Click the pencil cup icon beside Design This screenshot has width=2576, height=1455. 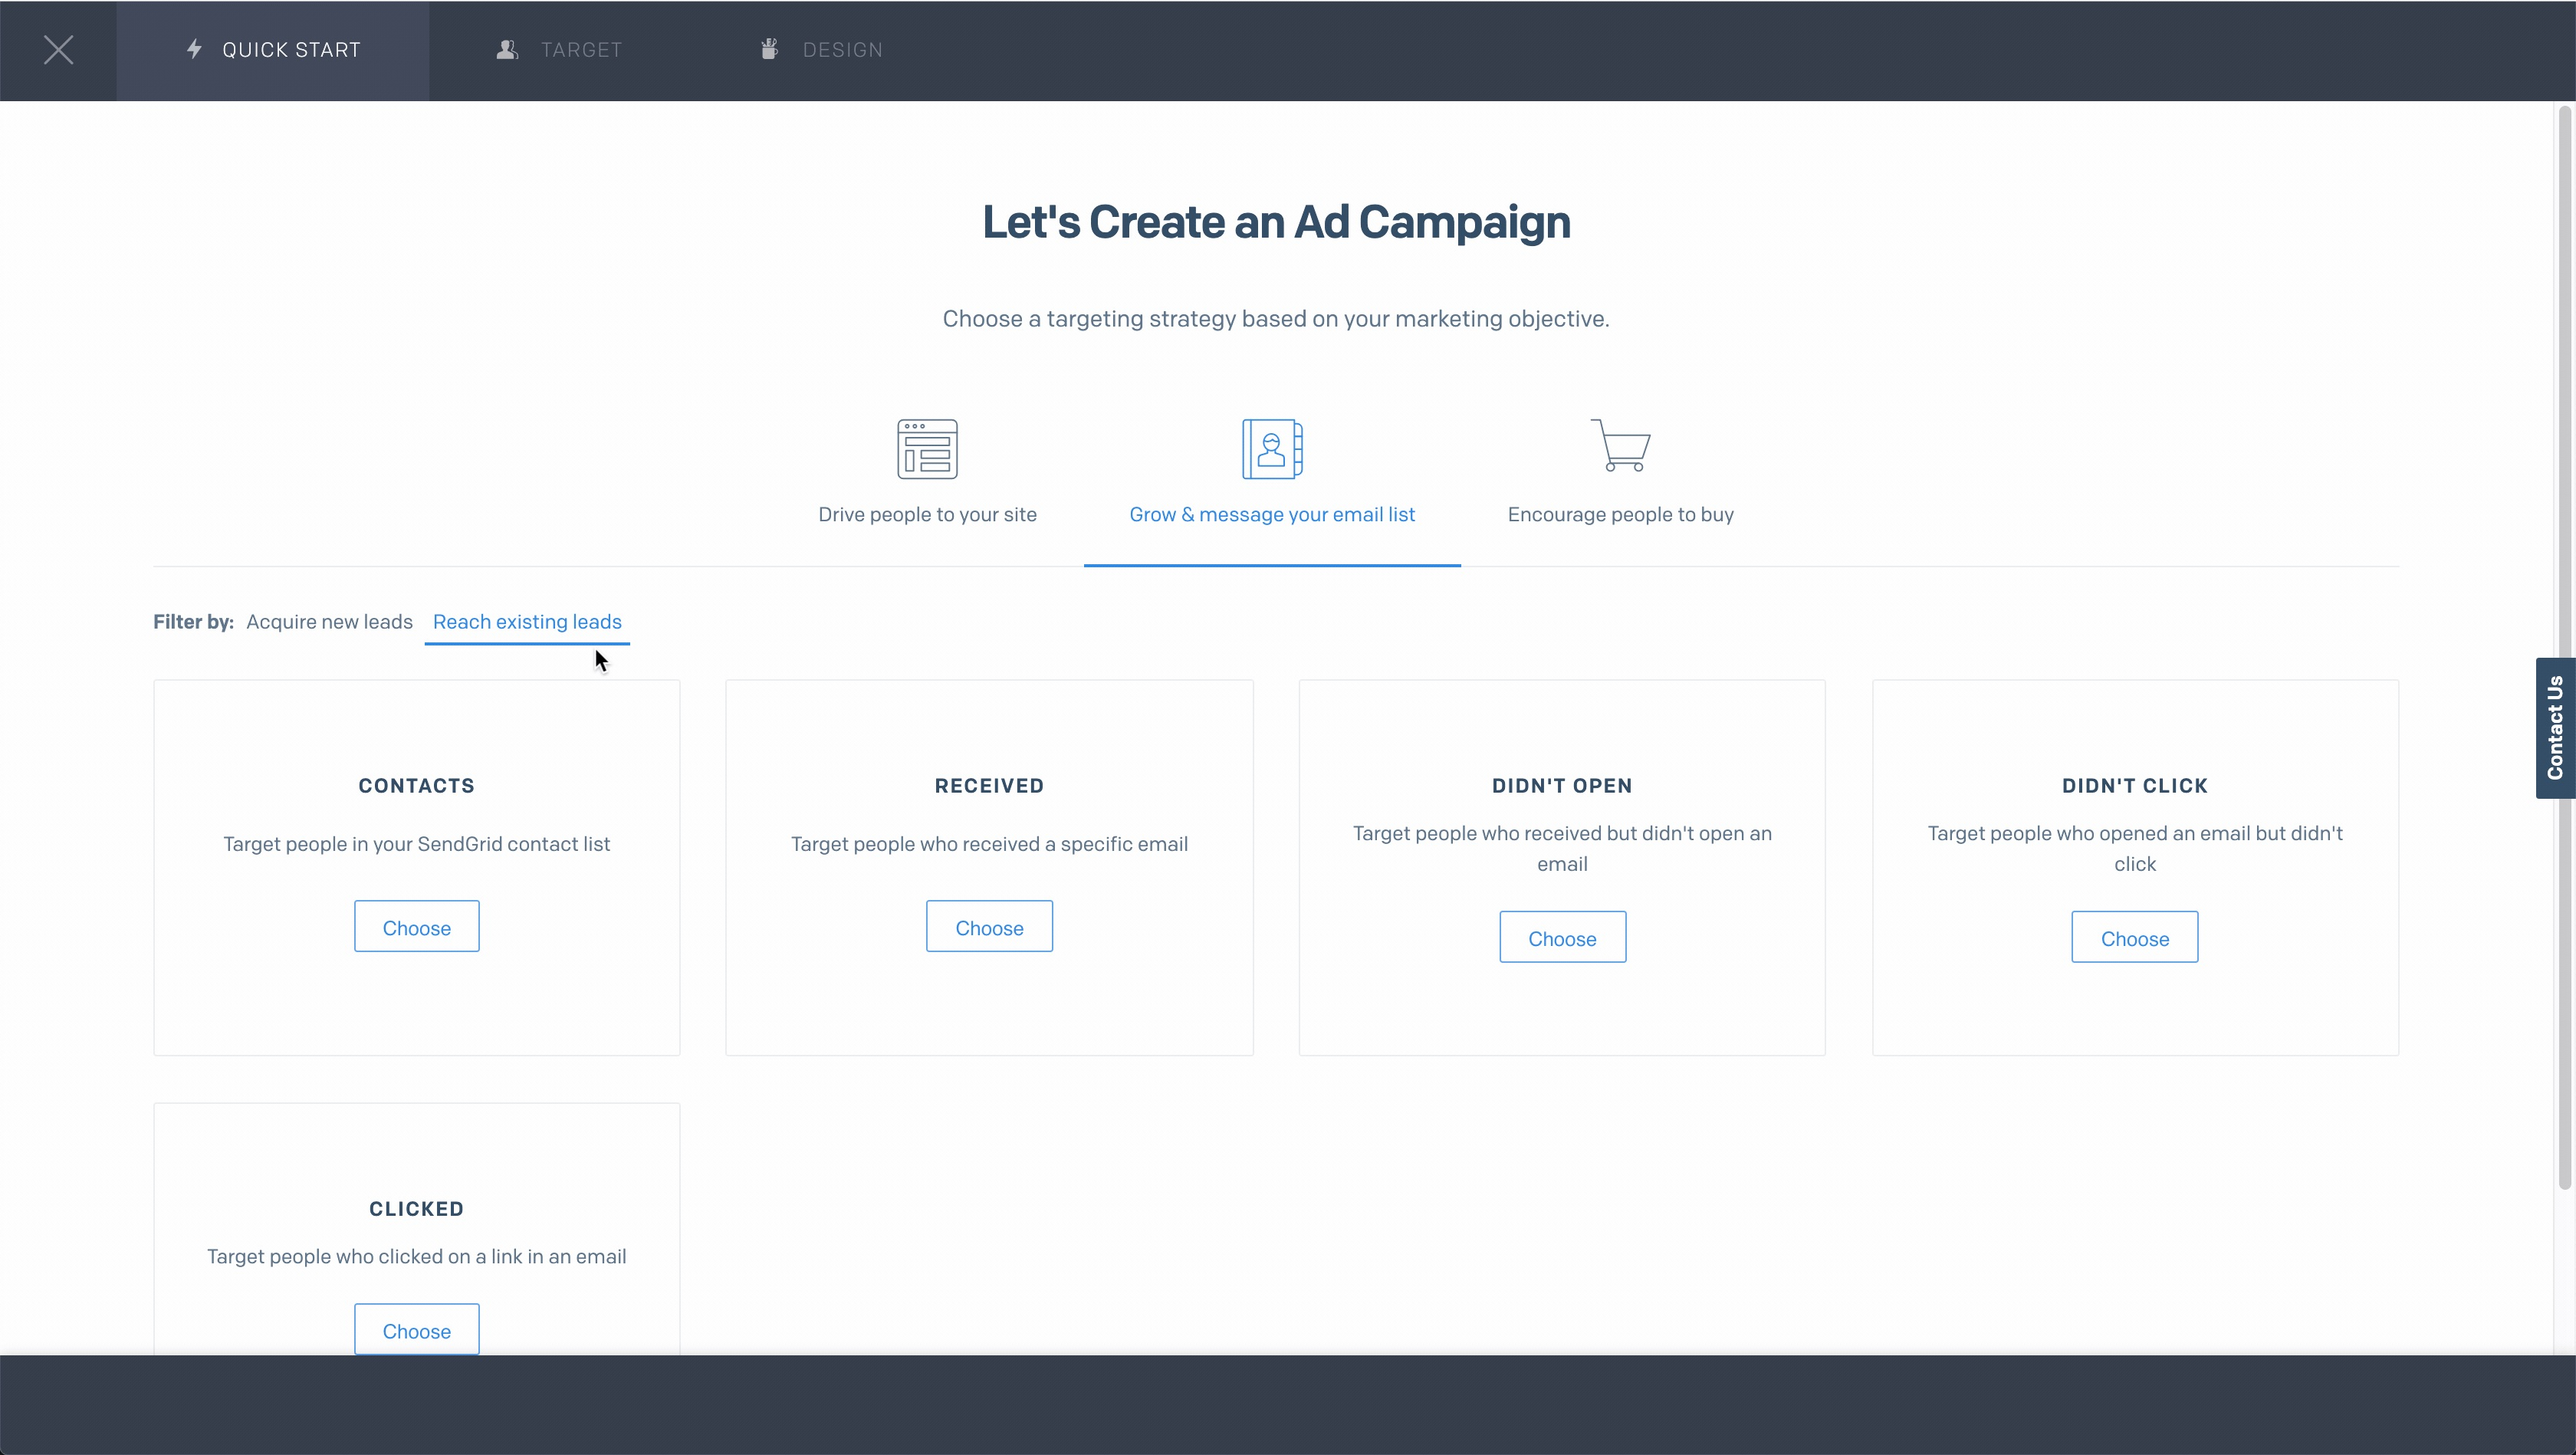[x=769, y=49]
